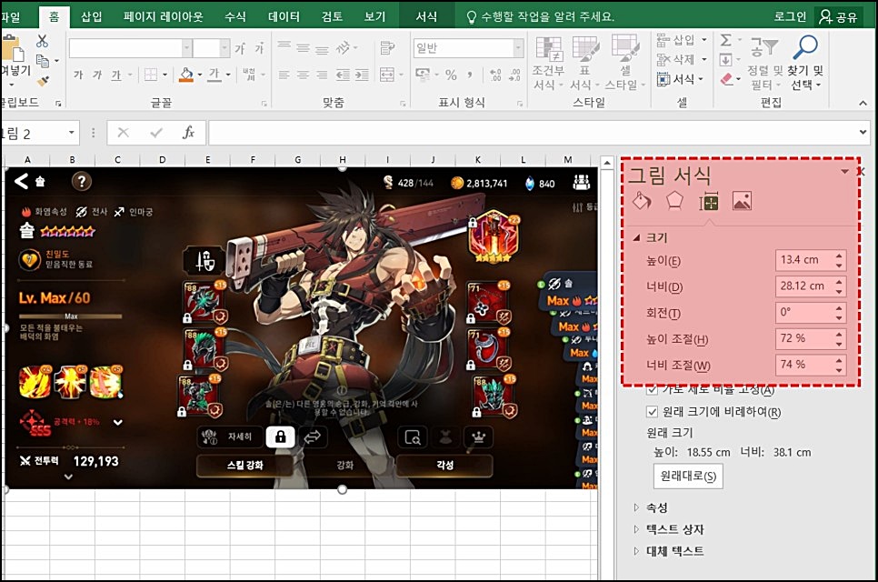Click the insert function fx icon
Image resolution: width=878 pixels, height=582 pixels.
tap(189, 133)
